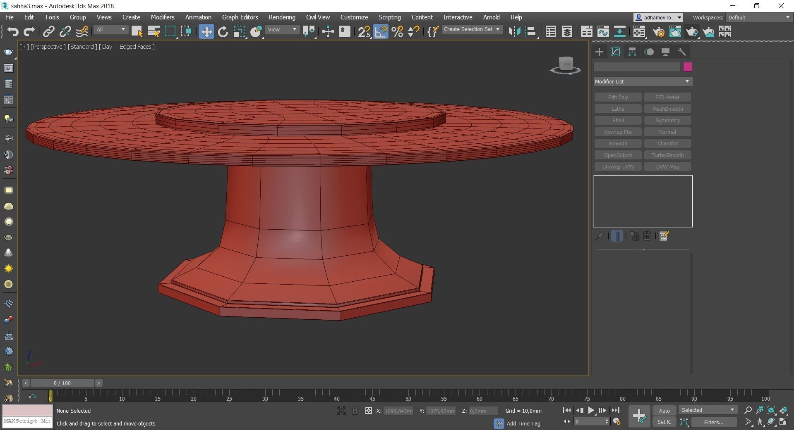Viewport: 794px width, 430px height.
Task: Play the animation
Action: click(591, 410)
